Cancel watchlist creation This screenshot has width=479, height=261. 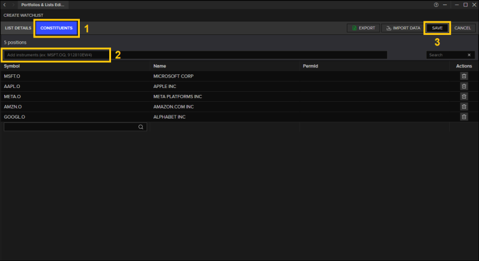click(463, 28)
